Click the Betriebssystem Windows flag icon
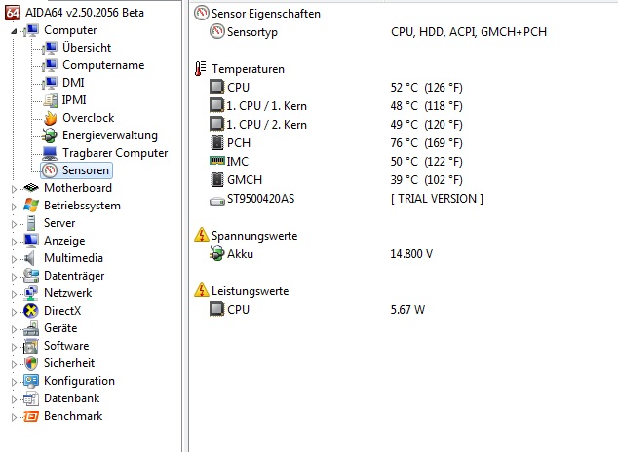618x452 pixels. 31,206
